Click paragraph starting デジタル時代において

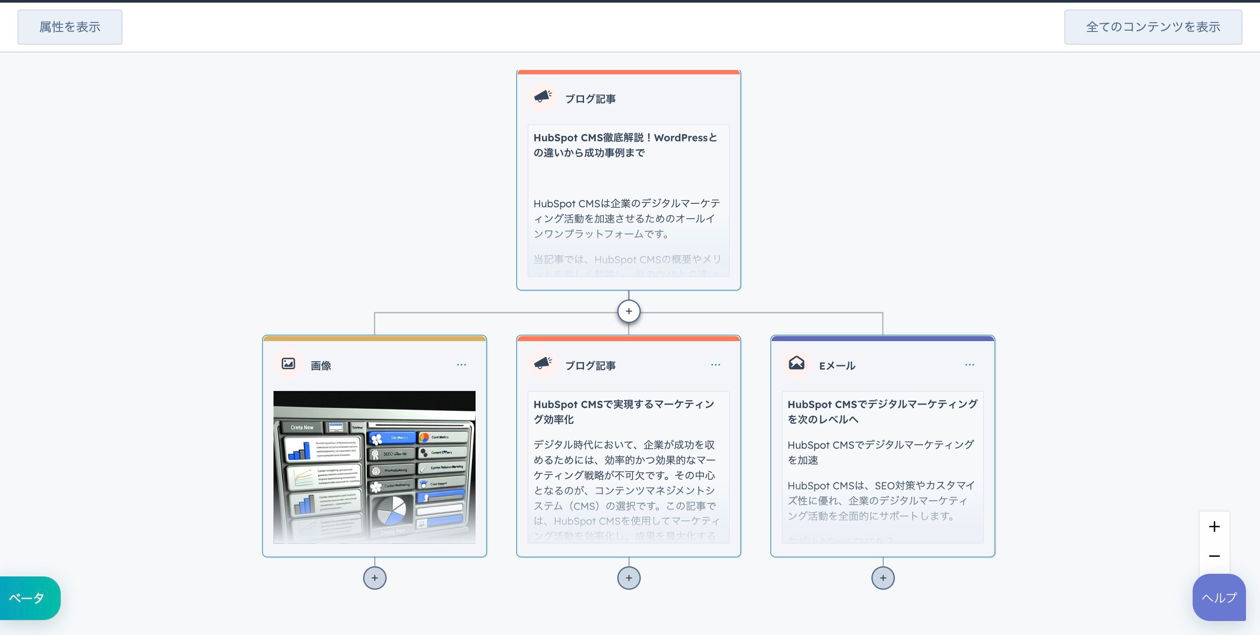[626, 490]
